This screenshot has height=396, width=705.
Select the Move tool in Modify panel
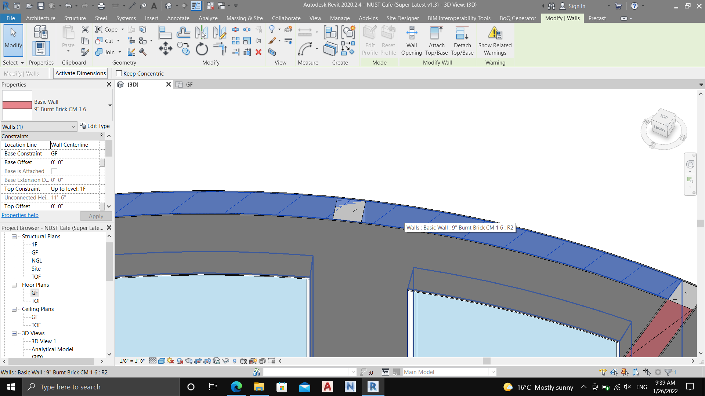pos(166,49)
